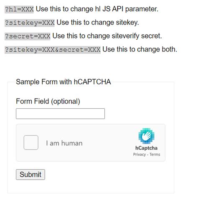Click the hCaptcha brand name text
This screenshot has height=211, width=198.
(146, 148)
